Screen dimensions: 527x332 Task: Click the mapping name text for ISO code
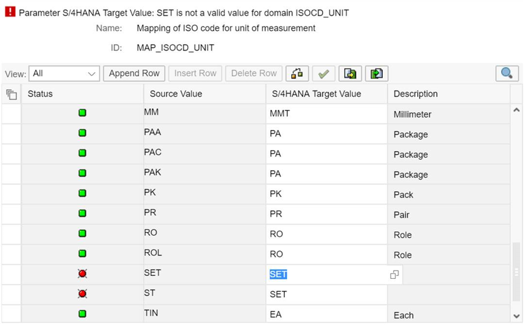pyautogui.click(x=226, y=28)
